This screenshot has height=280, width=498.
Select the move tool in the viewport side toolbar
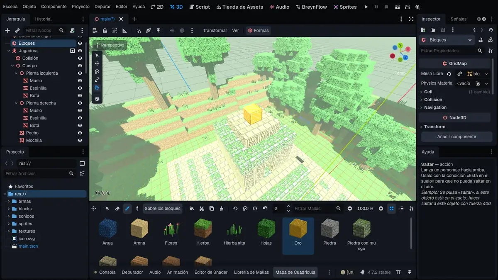97,63
